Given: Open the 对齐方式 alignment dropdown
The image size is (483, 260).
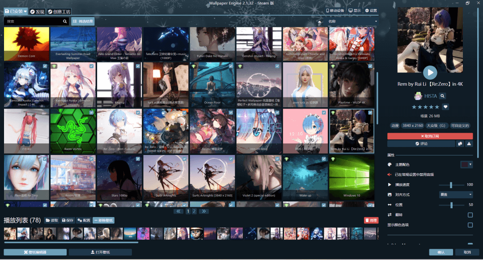Looking at the screenshot, I should [455, 194].
